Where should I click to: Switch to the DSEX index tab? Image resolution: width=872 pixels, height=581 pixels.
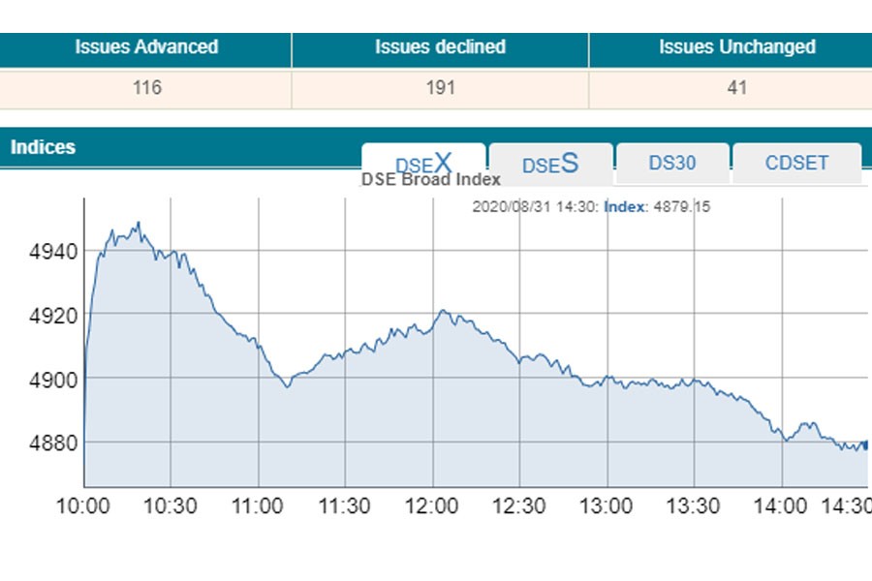(x=423, y=163)
